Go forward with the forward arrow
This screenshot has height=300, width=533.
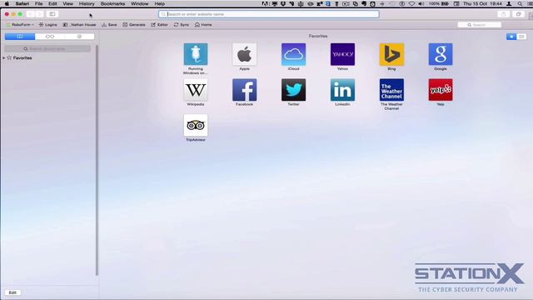tap(39, 14)
